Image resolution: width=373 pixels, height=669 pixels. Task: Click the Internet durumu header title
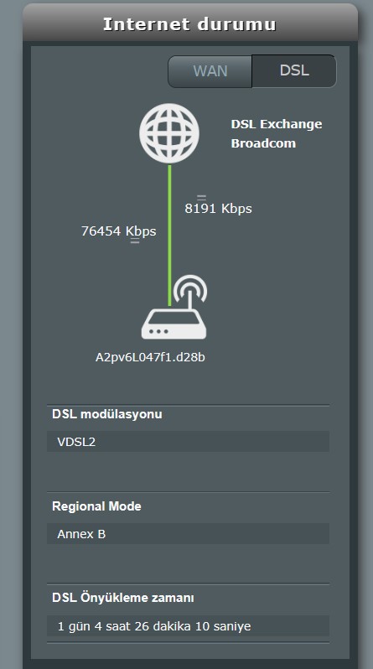pos(189,24)
